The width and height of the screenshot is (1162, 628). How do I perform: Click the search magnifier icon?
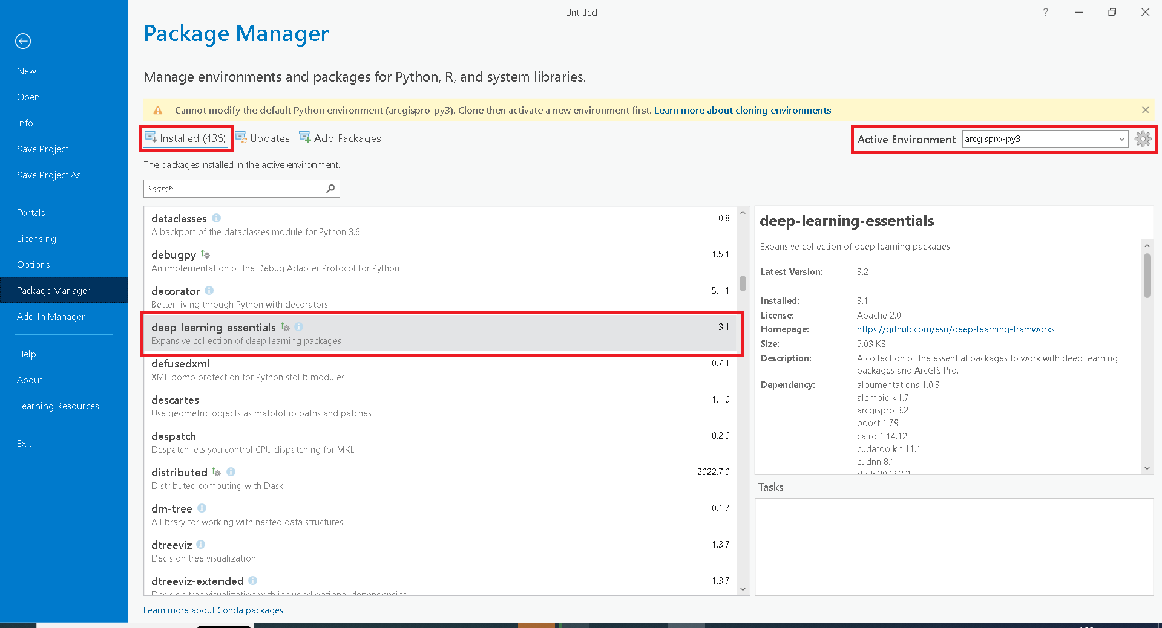click(x=330, y=189)
